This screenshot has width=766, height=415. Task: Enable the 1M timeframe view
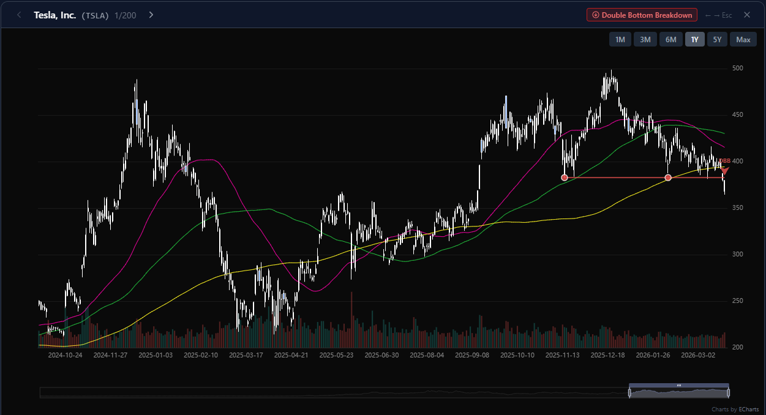pos(620,39)
